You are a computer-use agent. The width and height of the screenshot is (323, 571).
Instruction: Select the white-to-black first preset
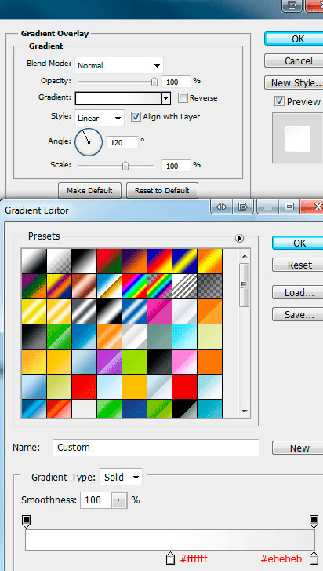tap(34, 261)
